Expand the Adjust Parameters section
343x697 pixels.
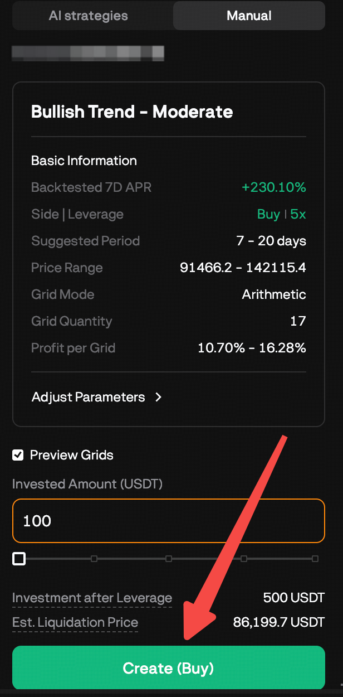click(x=89, y=397)
